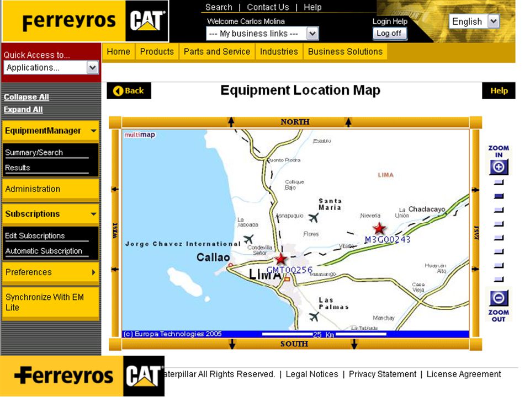Viewport: 530px width, 397px height.
Task: Open the My business links dropdown
Action: coord(262,34)
